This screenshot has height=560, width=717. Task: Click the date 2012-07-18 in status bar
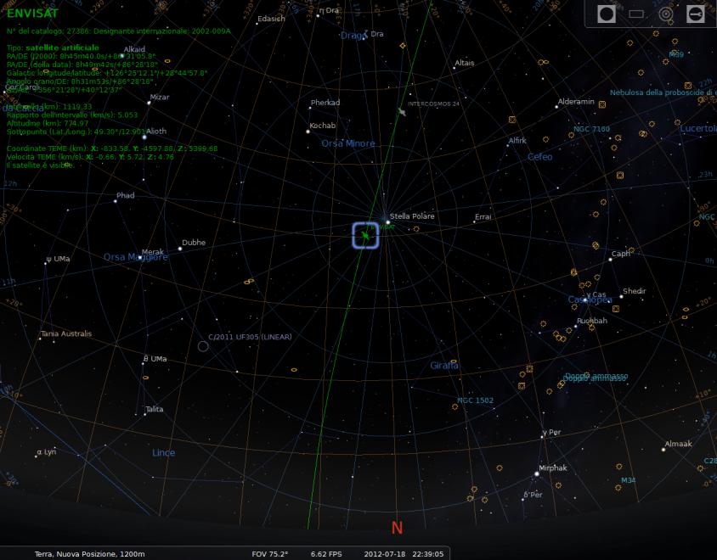385,554
